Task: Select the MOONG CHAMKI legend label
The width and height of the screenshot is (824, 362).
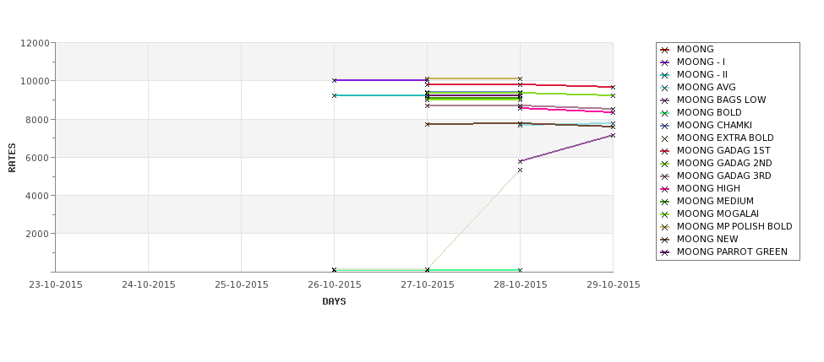Action: [x=714, y=125]
